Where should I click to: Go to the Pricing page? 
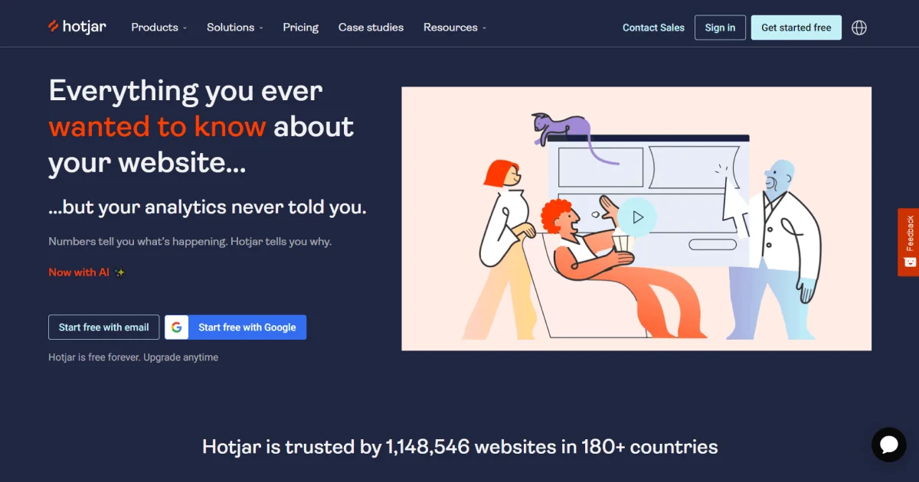pyautogui.click(x=300, y=28)
